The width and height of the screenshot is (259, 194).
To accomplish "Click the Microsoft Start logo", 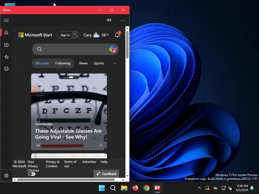I will click(x=35, y=35).
